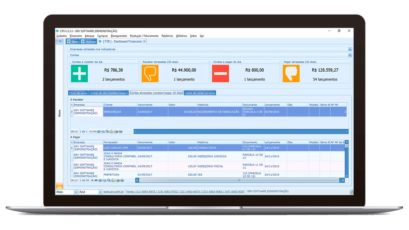
Task: Open the Compras menu
Action: point(103,36)
